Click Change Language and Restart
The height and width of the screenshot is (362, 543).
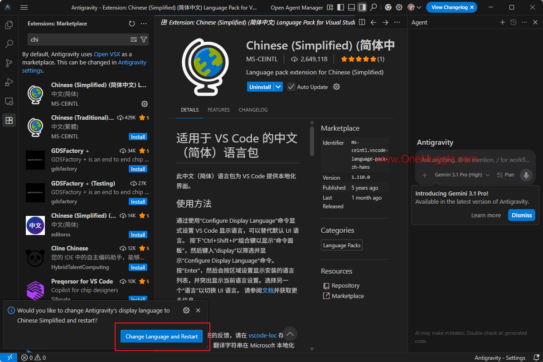(x=161, y=336)
